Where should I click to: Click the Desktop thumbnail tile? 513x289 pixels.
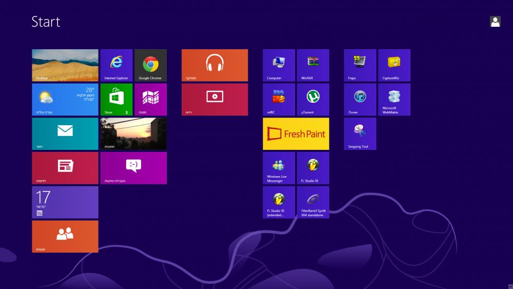tap(65, 65)
